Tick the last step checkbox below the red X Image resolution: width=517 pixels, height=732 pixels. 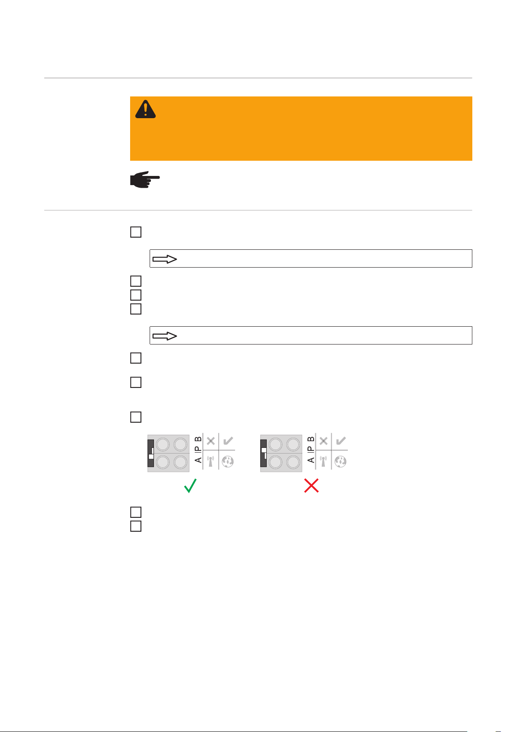click(x=136, y=526)
